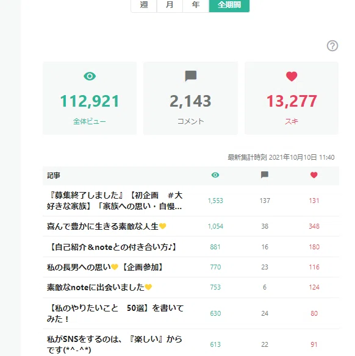Image resolution: width=355 pixels, height=356 pixels.
Task: Click comment count 38
Action: click(265, 226)
